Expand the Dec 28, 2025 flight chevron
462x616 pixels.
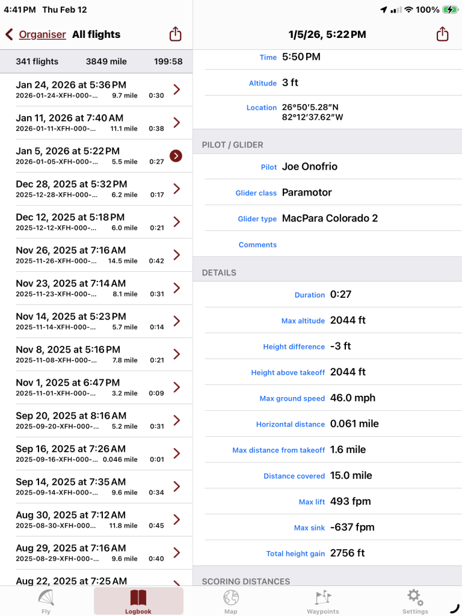point(176,189)
